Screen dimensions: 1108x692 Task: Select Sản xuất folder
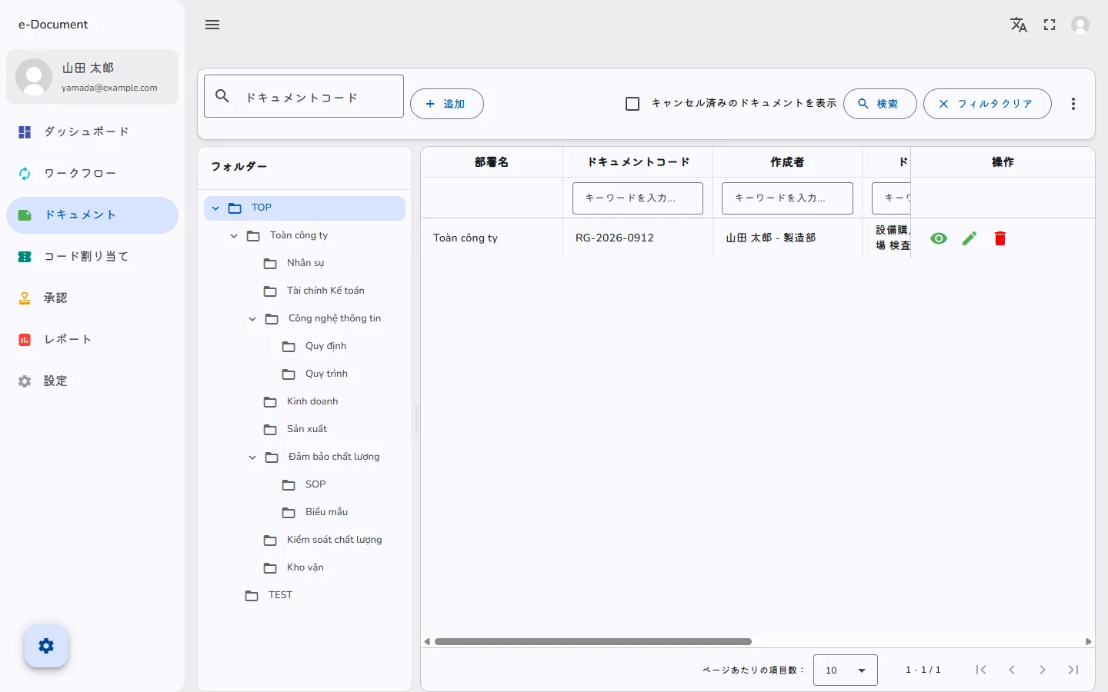[307, 429]
